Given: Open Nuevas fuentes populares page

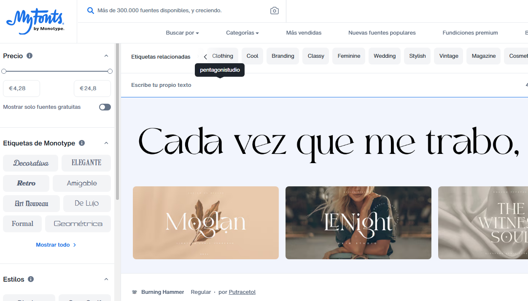Looking at the screenshot, I should 382,33.
